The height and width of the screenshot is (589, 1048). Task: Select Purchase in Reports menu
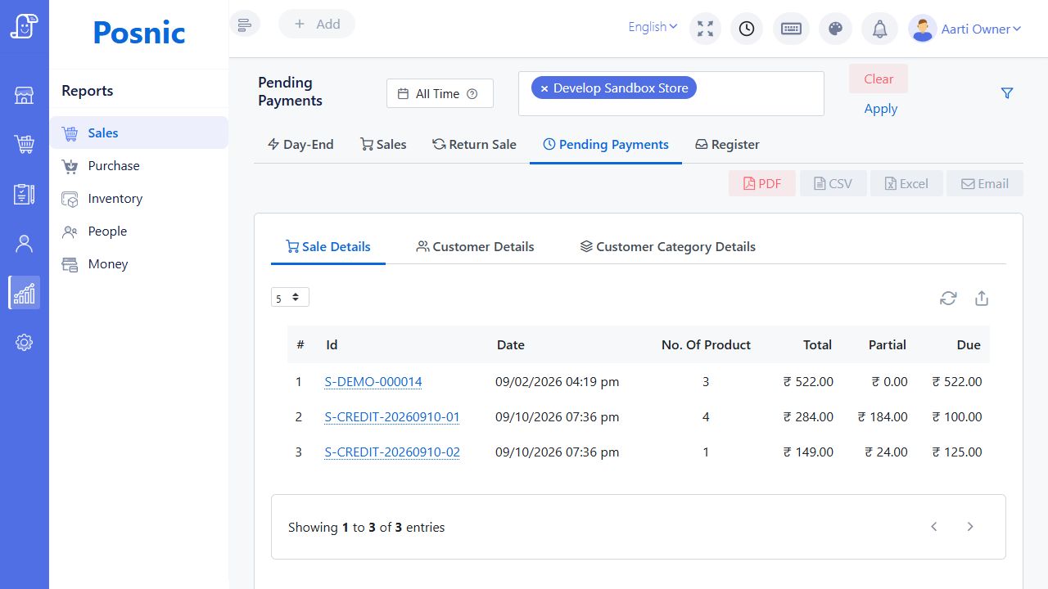[x=138, y=165]
